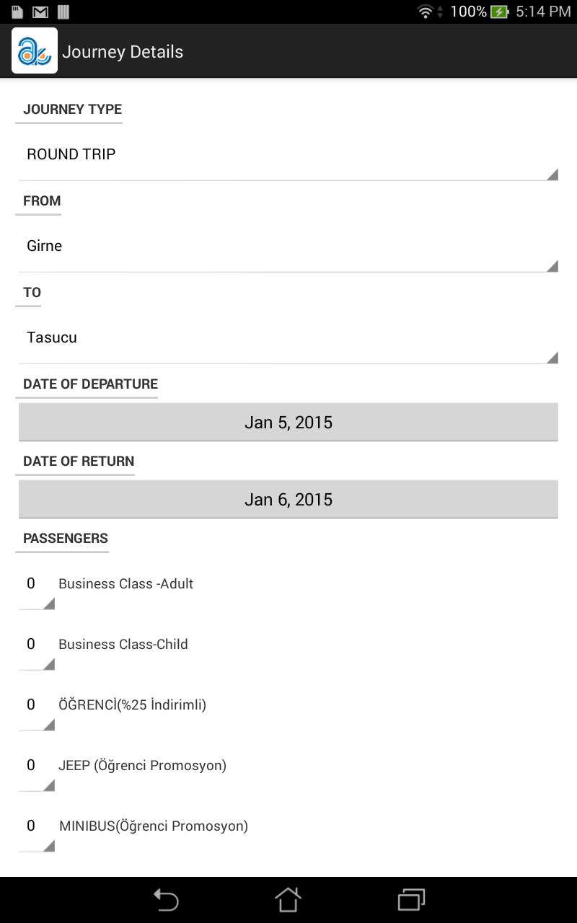Tap the SD card notification icon
The height and width of the screenshot is (923, 577).
point(17,12)
